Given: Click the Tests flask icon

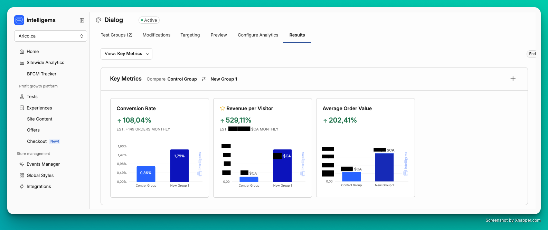Looking at the screenshot, I should (x=22, y=97).
